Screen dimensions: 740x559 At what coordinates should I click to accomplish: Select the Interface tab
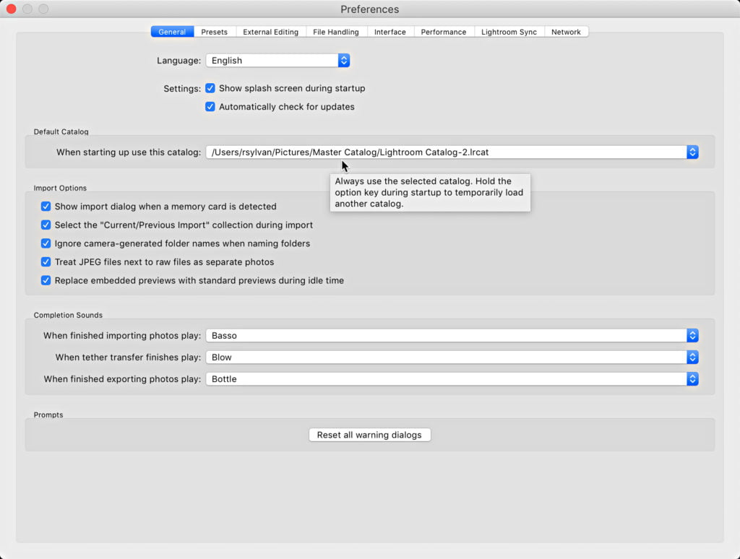click(x=390, y=32)
